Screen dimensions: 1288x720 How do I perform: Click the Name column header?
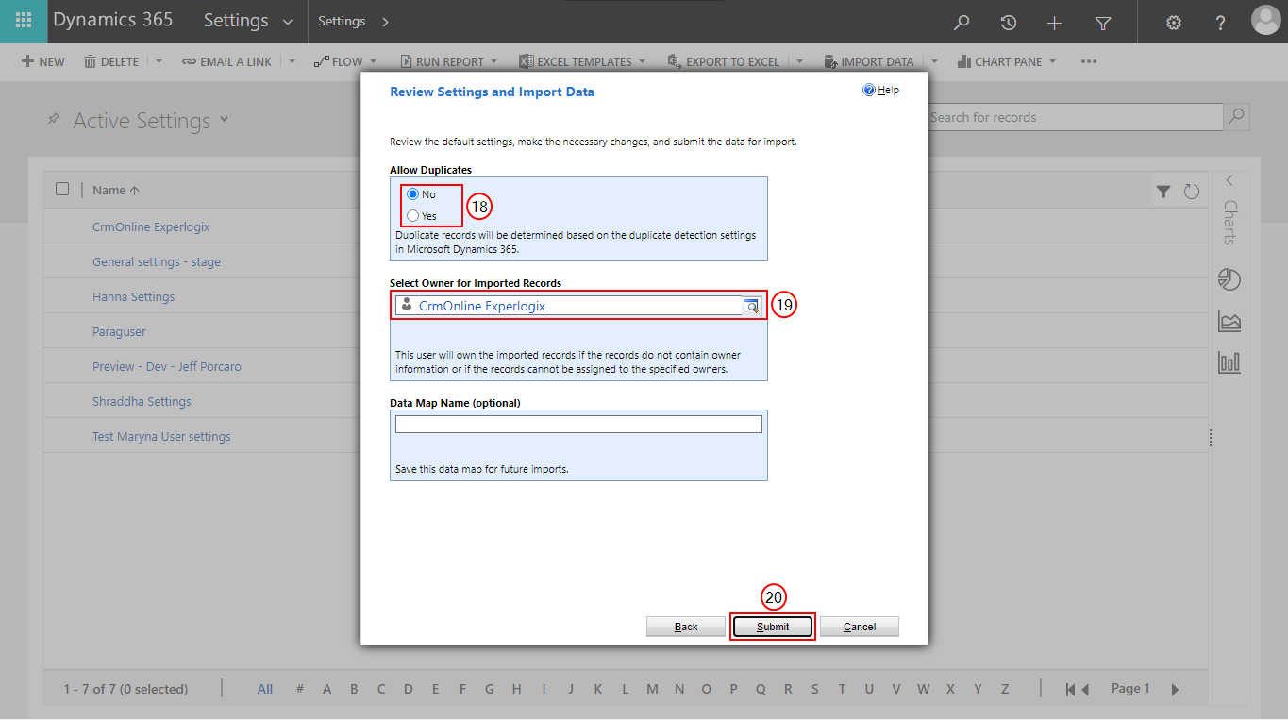116,190
